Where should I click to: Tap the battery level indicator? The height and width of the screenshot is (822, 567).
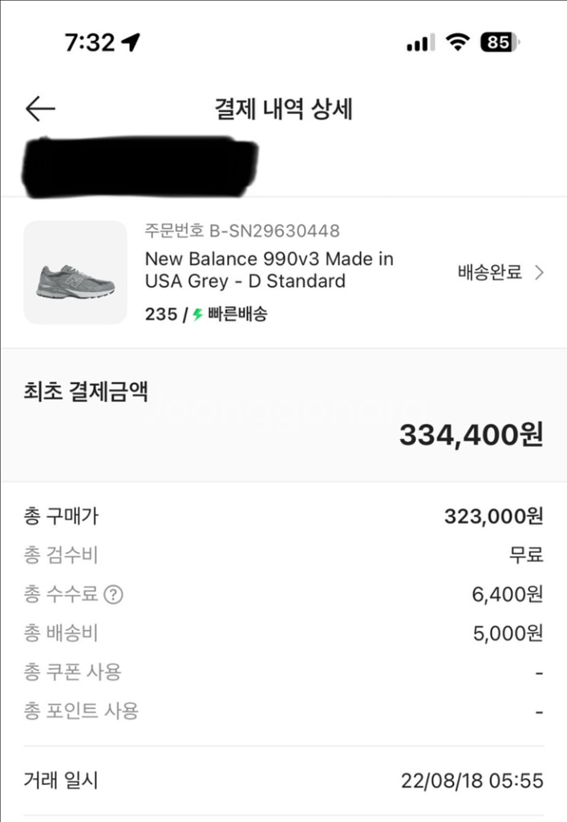[500, 43]
